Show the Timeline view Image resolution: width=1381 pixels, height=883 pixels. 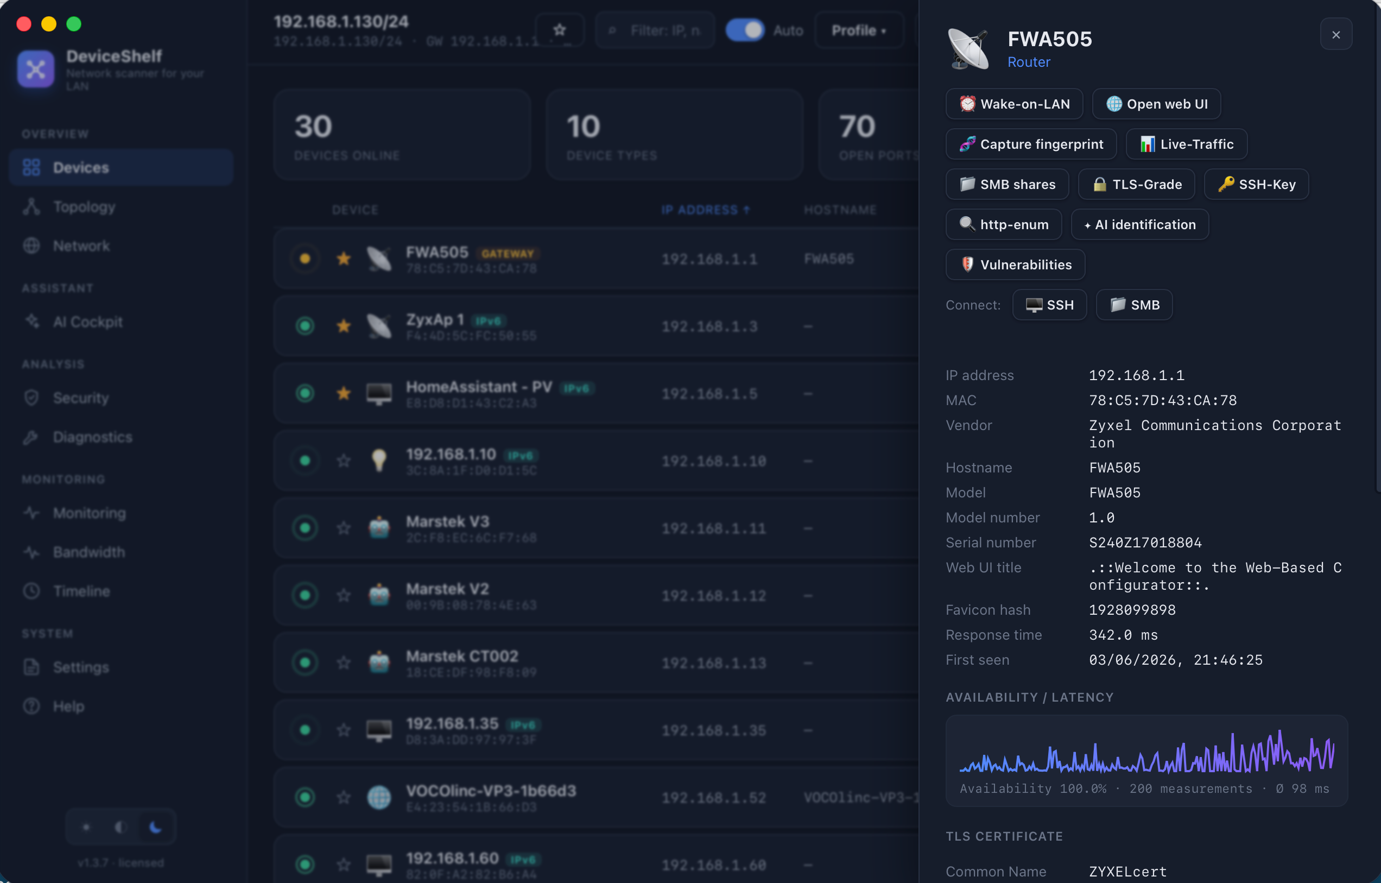coord(121,591)
